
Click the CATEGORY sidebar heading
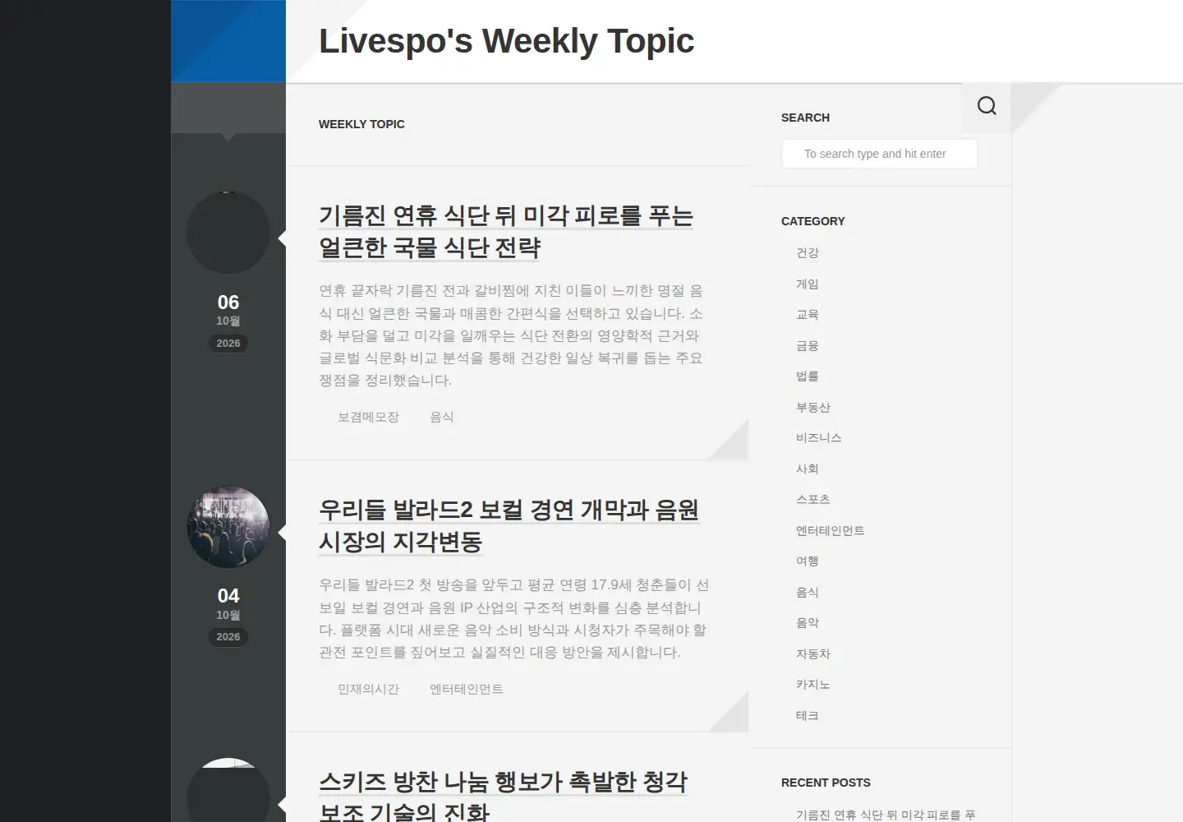click(x=813, y=221)
